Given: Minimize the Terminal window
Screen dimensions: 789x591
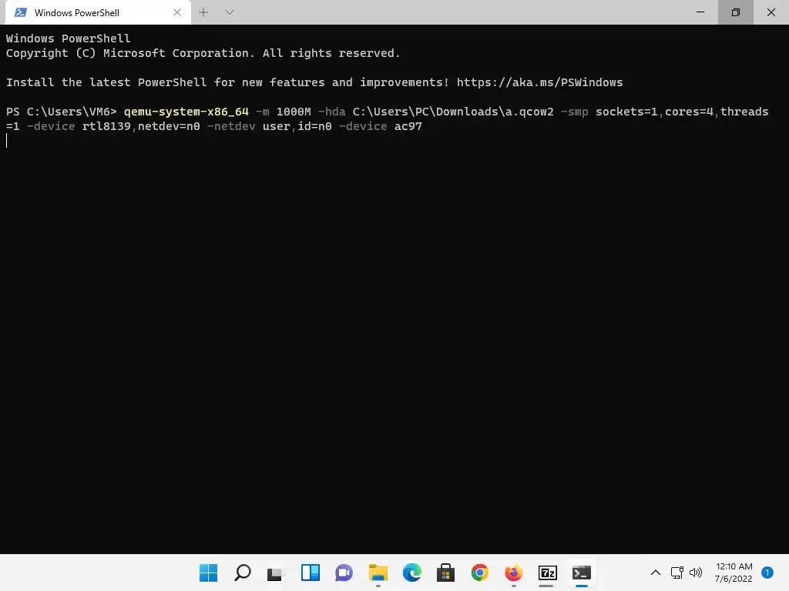Looking at the screenshot, I should 700,12.
